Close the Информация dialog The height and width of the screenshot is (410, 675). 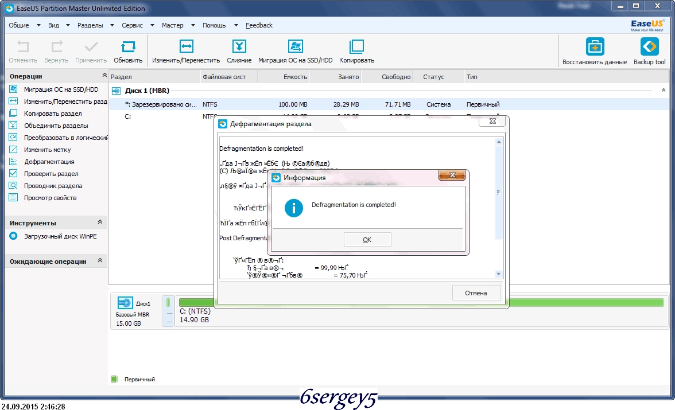coord(452,175)
